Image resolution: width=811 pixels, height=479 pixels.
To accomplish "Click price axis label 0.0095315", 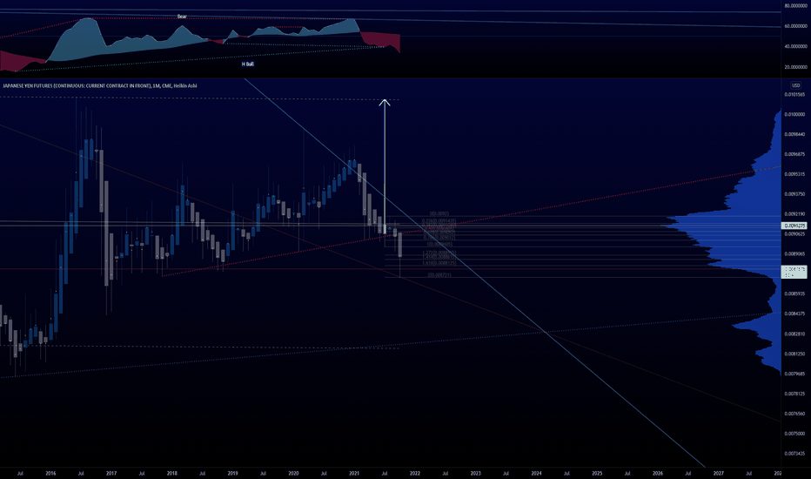I will [794, 174].
